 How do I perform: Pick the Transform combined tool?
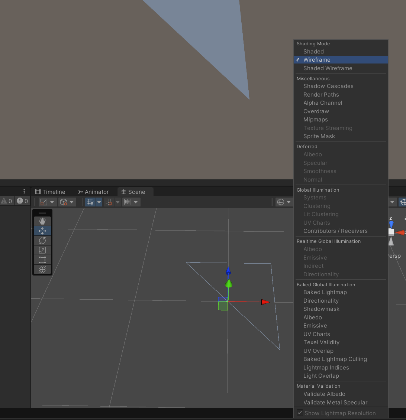point(42,269)
